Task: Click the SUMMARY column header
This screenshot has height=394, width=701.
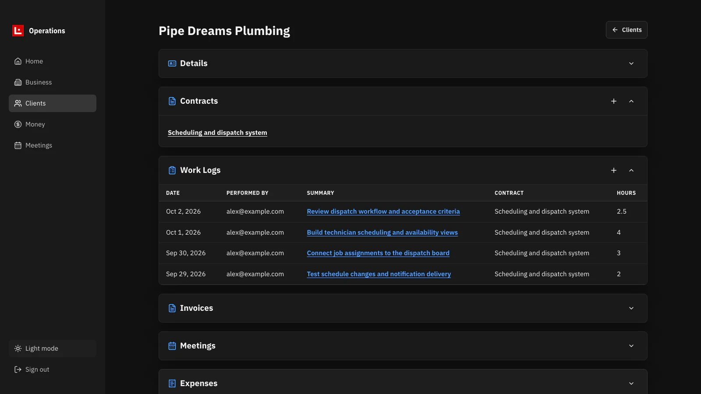Action: pos(320,193)
